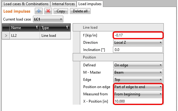The image size is (178, 111).
Task: Filter the Type column using funnel icon
Action: pos(67,27)
